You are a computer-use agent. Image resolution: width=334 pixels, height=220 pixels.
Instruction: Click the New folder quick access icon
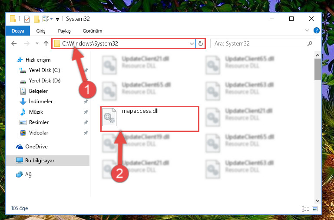pyautogui.click(x=36, y=19)
